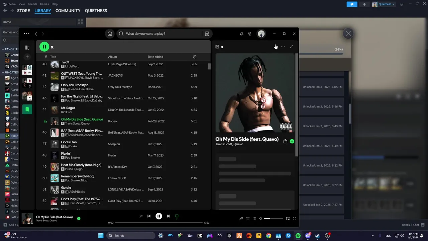Toggle the repeat button
Image resolution: width=428 pixels, height=241 pixels.
click(x=177, y=216)
